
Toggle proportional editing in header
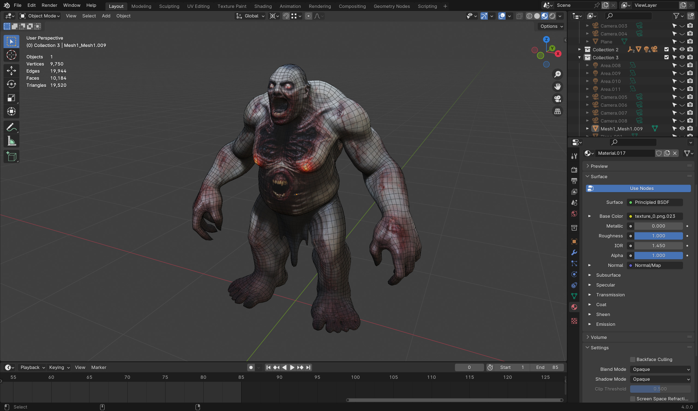(308, 16)
